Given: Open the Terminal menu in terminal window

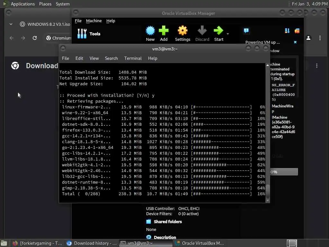Looking at the screenshot, I should [133, 59].
